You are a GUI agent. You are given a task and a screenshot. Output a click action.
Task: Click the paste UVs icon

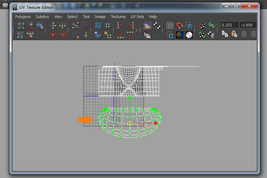click(x=235, y=35)
